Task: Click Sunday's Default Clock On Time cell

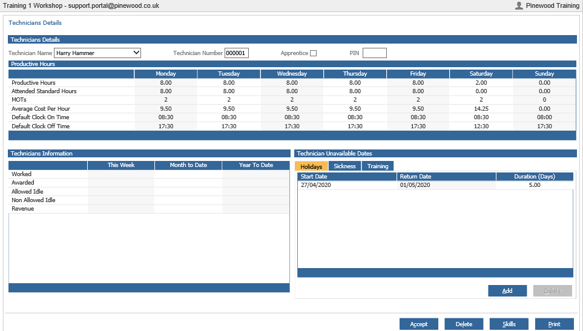Action: [x=544, y=117]
